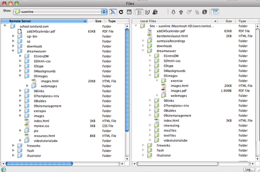Select local file images.pdf
The width and height of the screenshot is (260, 172).
point(179,91)
